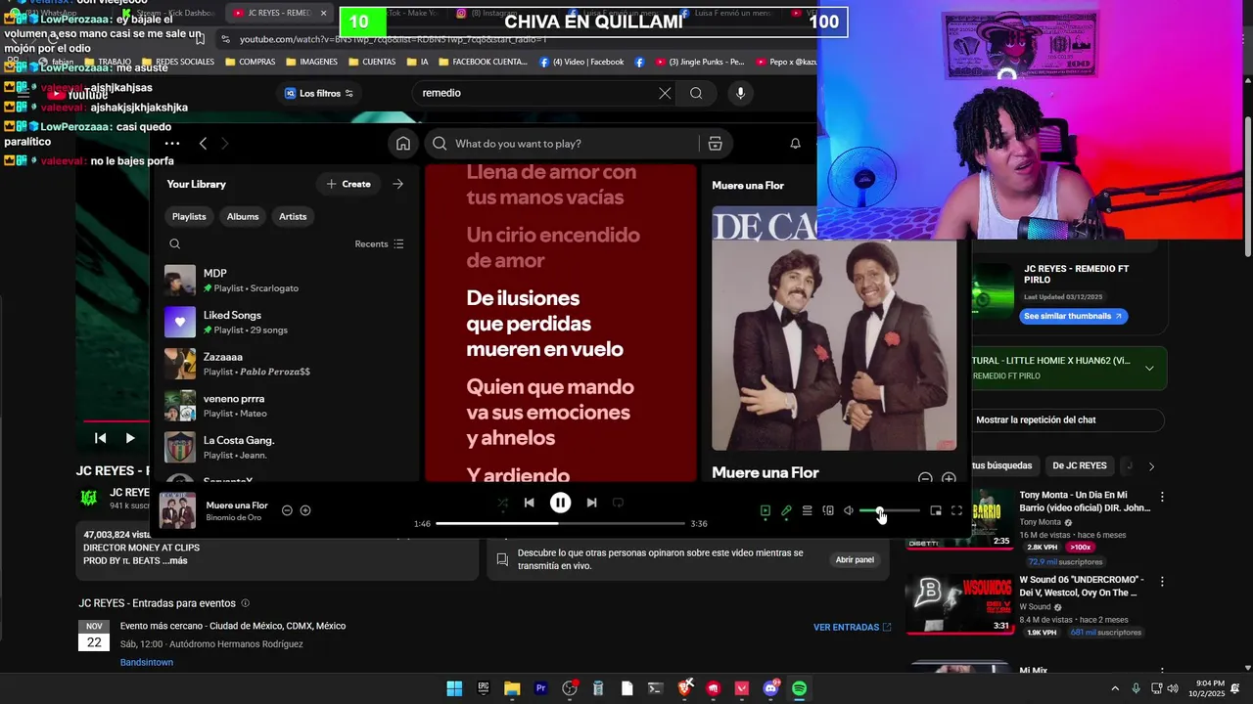The height and width of the screenshot is (704, 1253).
Task: Open the veneno prrra playlist
Action: tap(284, 406)
